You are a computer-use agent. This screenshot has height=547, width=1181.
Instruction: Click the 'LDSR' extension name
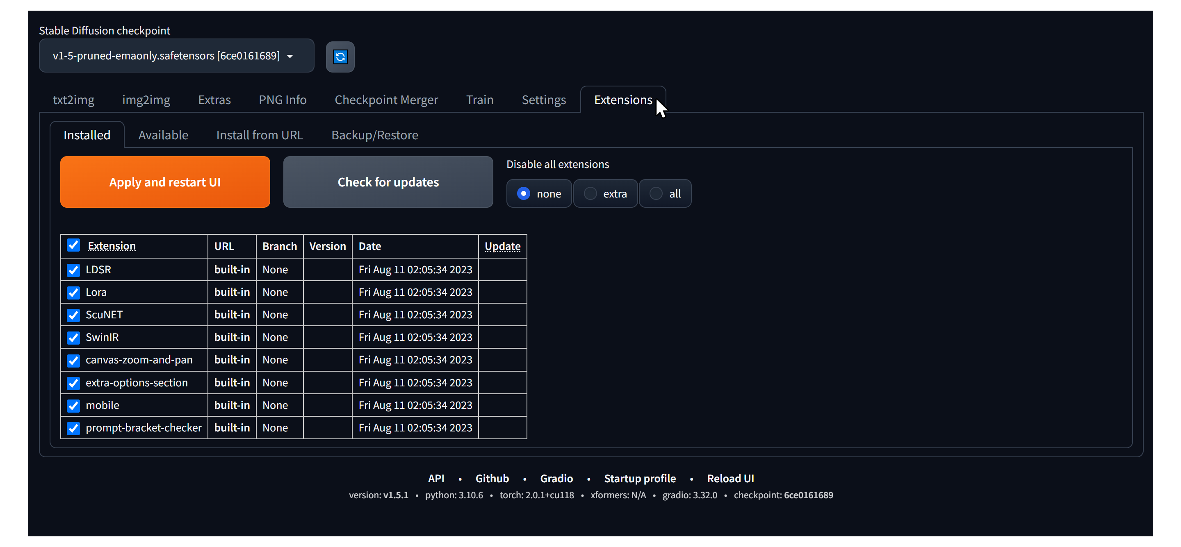98,269
